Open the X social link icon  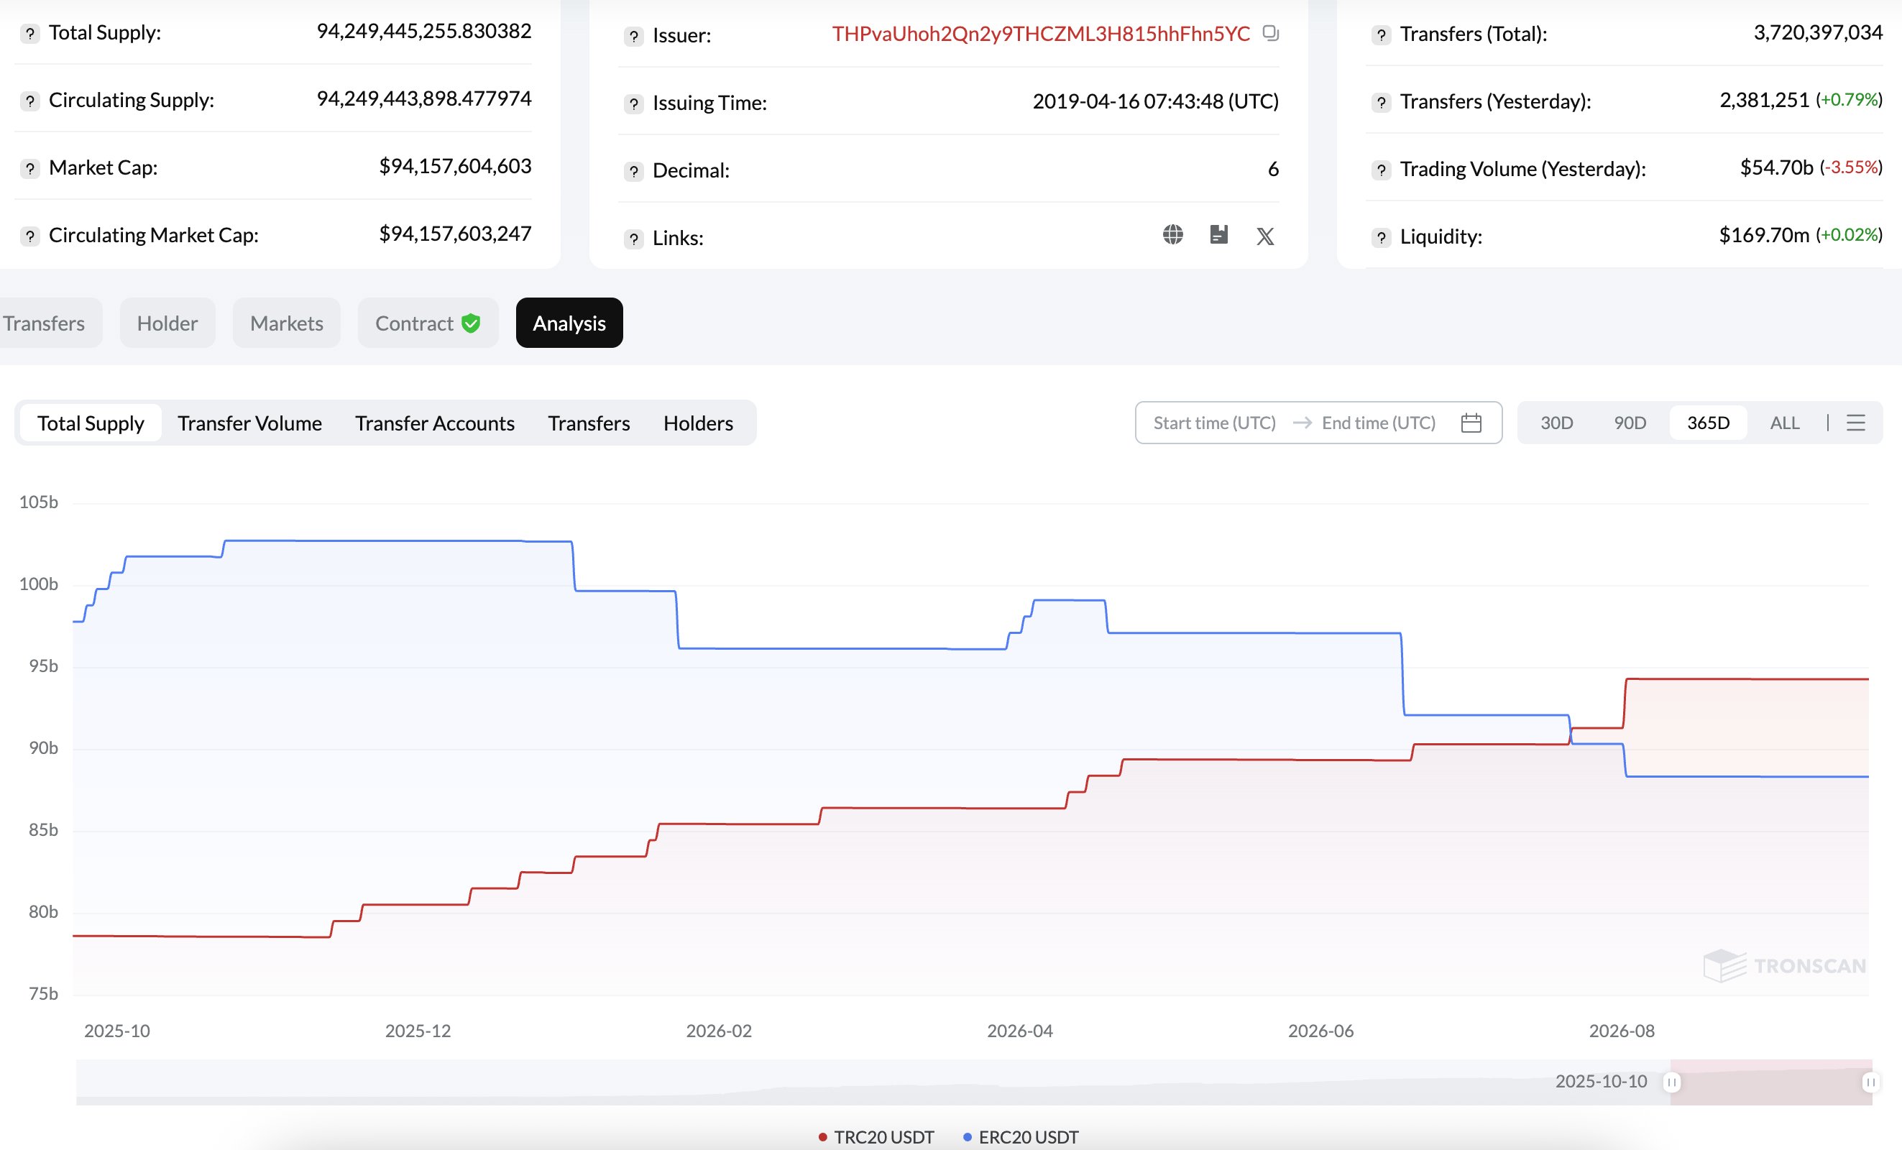tap(1265, 236)
